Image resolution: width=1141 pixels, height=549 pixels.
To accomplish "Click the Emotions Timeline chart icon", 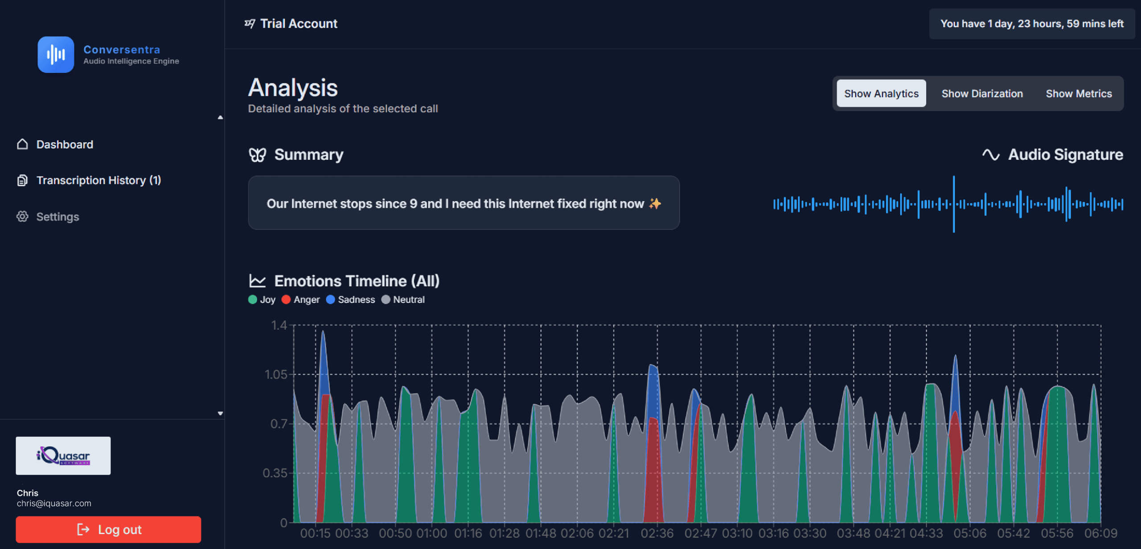I will 257,281.
